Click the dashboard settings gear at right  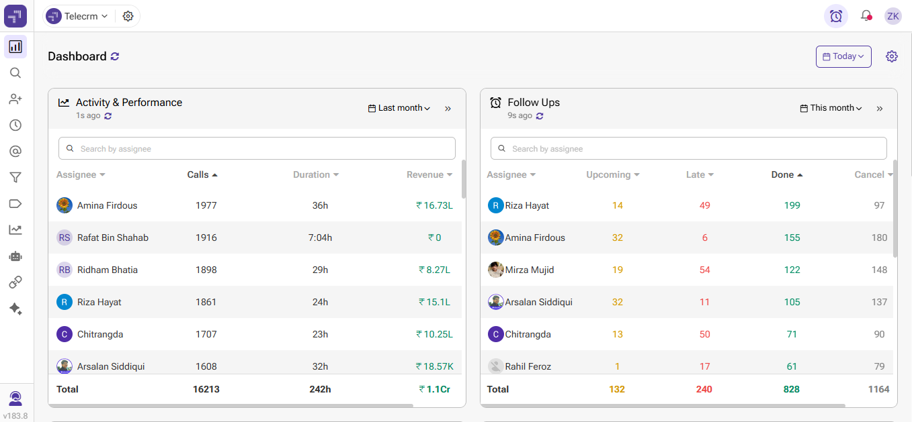[x=891, y=56]
